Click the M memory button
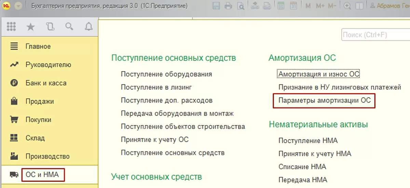 tap(308, 6)
